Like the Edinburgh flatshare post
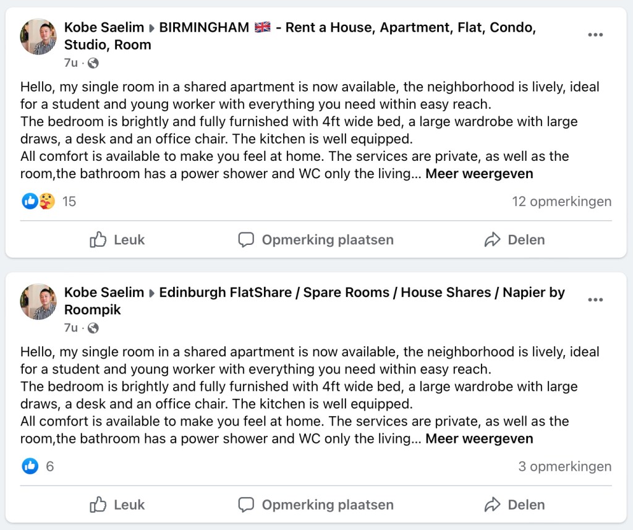Screen dimensions: 633x530 click(x=117, y=505)
